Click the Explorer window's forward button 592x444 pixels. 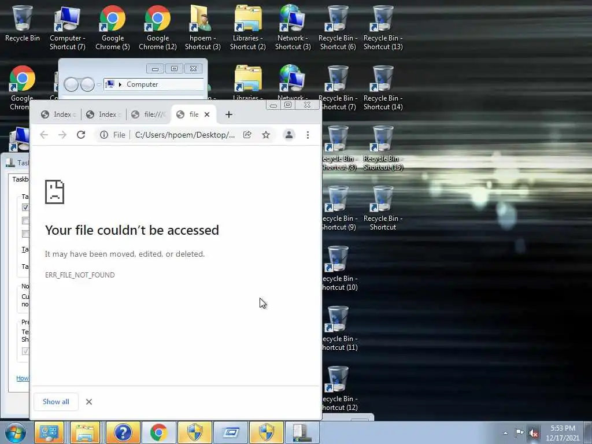(x=87, y=84)
